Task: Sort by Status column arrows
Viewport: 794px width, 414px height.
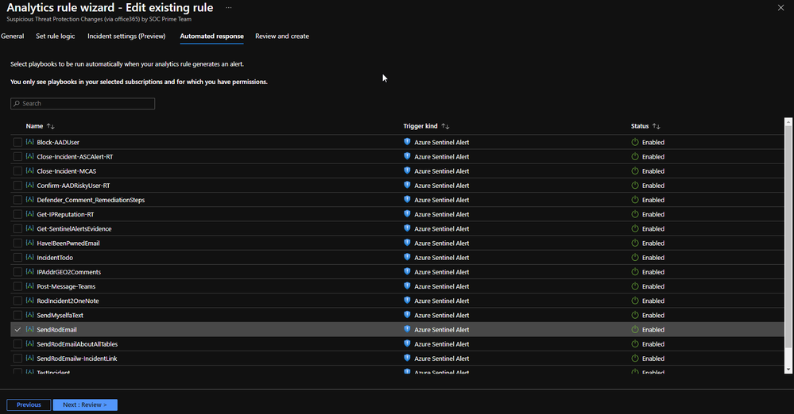Action: pyautogui.click(x=657, y=126)
